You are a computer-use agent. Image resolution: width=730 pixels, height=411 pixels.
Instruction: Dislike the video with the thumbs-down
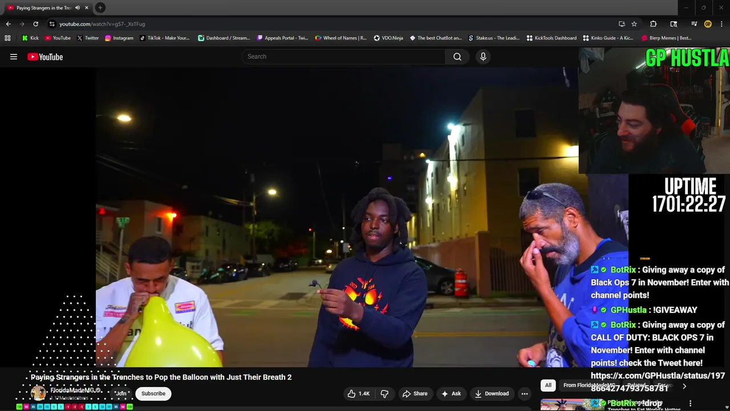(x=384, y=393)
